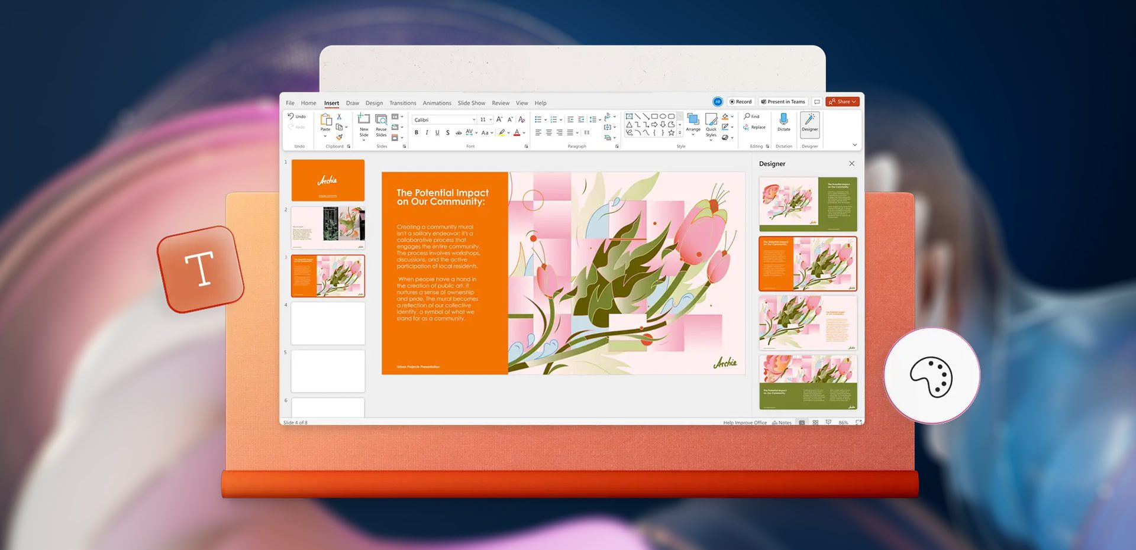Click Help Improve Office link
The height and width of the screenshot is (550, 1136).
click(x=745, y=422)
